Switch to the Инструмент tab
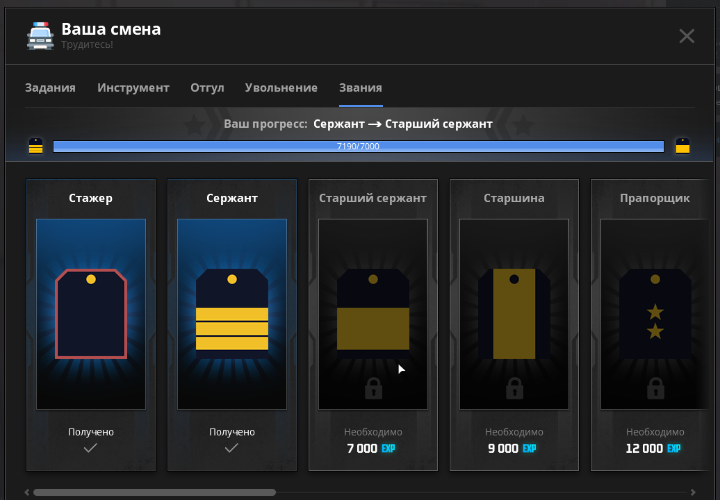 [133, 88]
